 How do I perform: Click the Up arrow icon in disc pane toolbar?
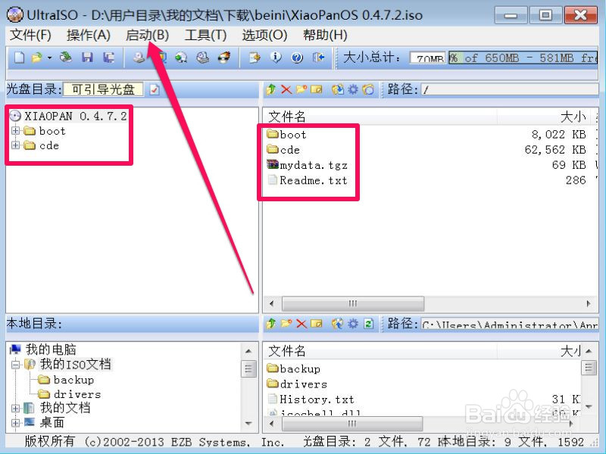[x=270, y=89]
